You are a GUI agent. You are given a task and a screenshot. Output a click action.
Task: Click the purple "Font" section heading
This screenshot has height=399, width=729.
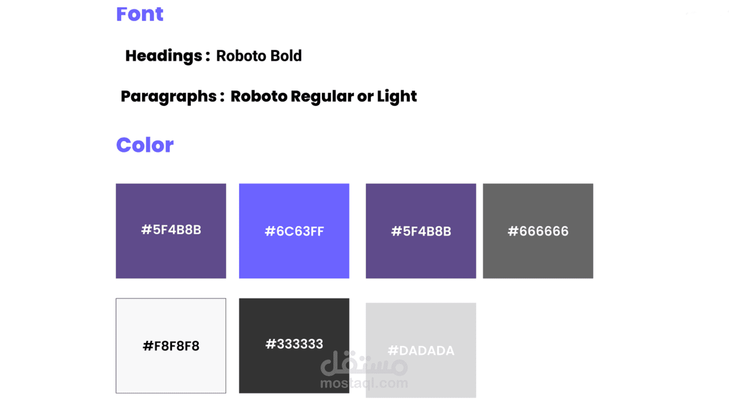coord(140,14)
